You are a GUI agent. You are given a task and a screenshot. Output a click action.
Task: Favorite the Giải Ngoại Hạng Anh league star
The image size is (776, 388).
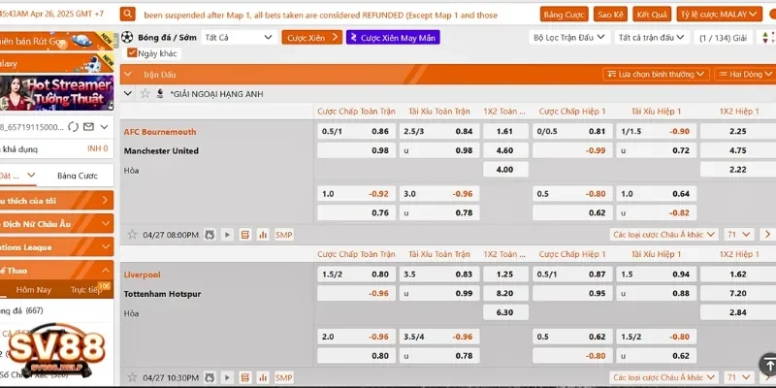145,93
